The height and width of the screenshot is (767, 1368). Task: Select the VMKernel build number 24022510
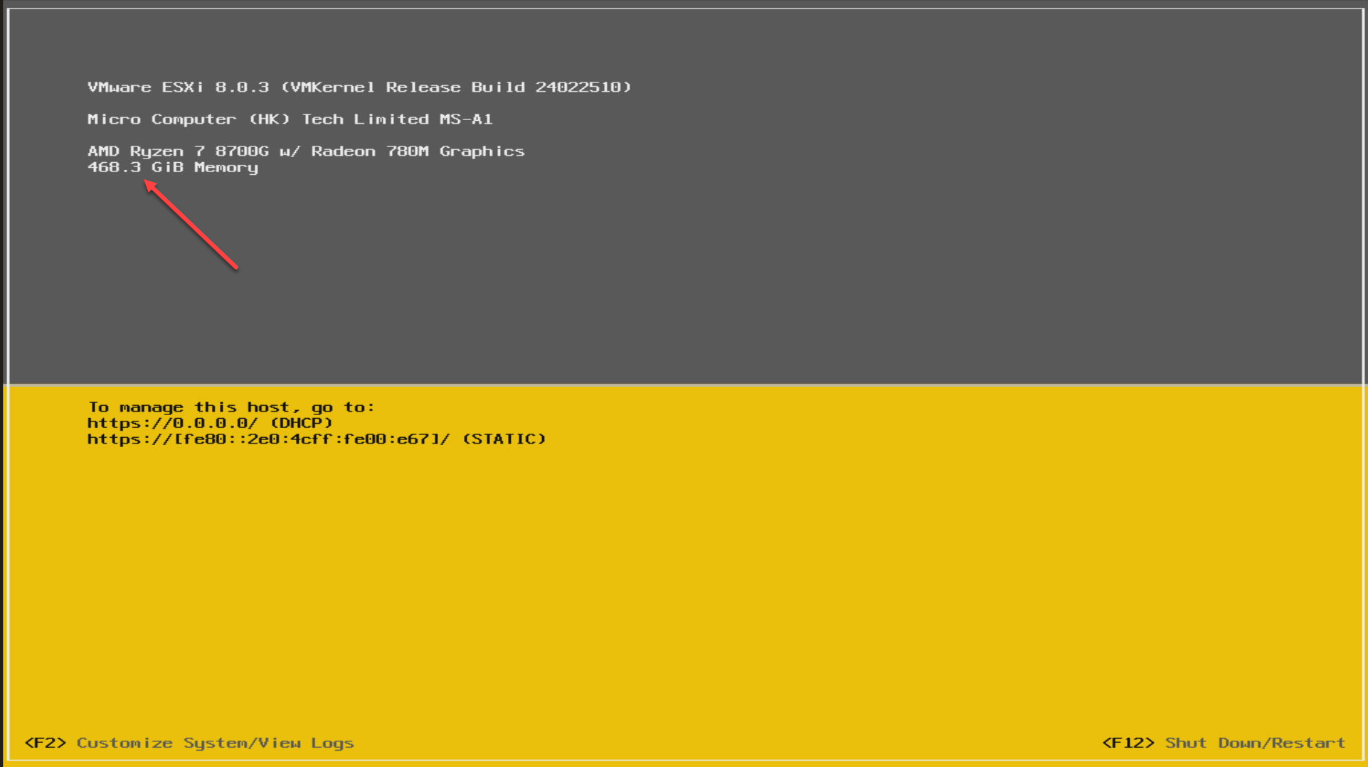(x=581, y=87)
